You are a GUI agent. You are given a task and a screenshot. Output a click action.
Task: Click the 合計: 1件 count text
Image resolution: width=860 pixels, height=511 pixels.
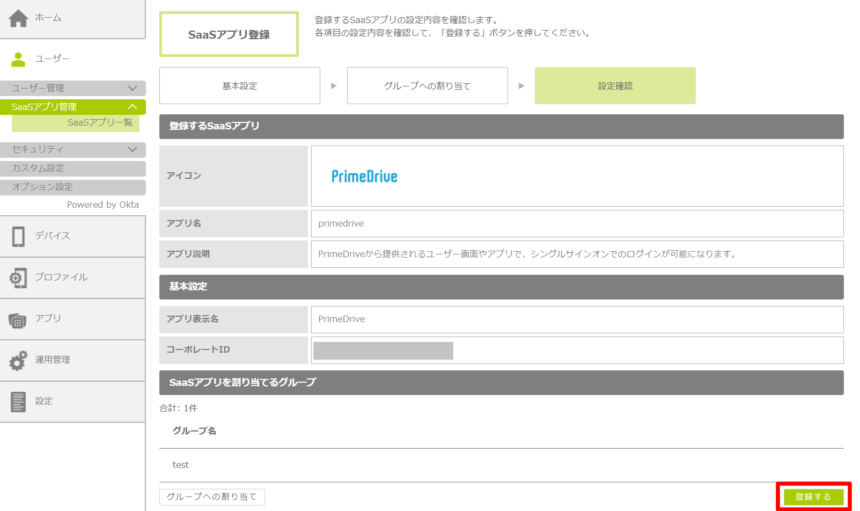click(x=179, y=408)
